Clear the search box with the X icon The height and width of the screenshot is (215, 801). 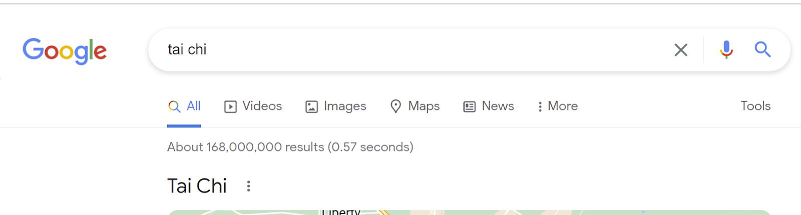(x=681, y=50)
